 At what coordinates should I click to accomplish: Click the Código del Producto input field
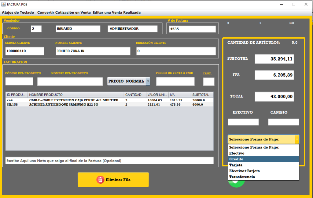(19, 81)
